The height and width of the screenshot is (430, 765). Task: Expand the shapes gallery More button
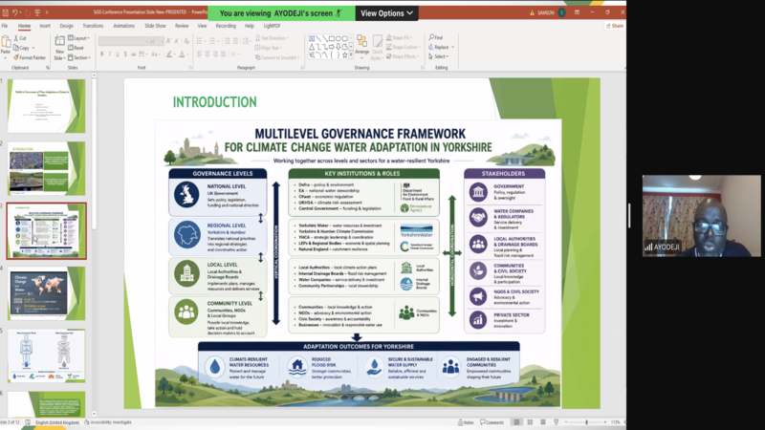point(351,55)
